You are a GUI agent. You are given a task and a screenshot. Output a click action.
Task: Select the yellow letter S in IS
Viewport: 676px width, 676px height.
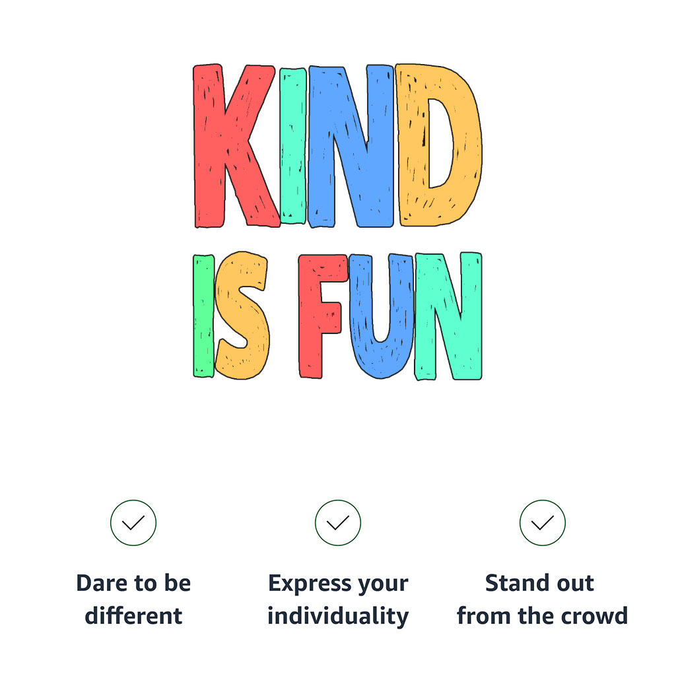click(242, 316)
